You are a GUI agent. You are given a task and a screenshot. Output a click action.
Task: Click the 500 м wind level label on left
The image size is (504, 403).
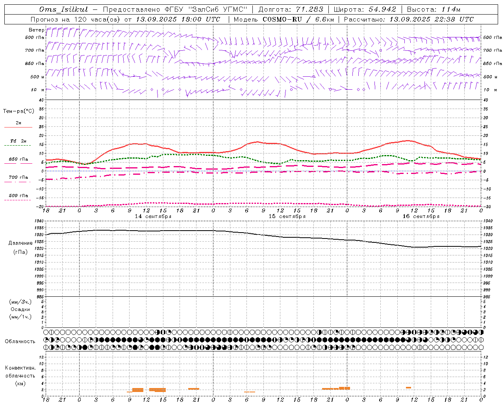(x=37, y=77)
